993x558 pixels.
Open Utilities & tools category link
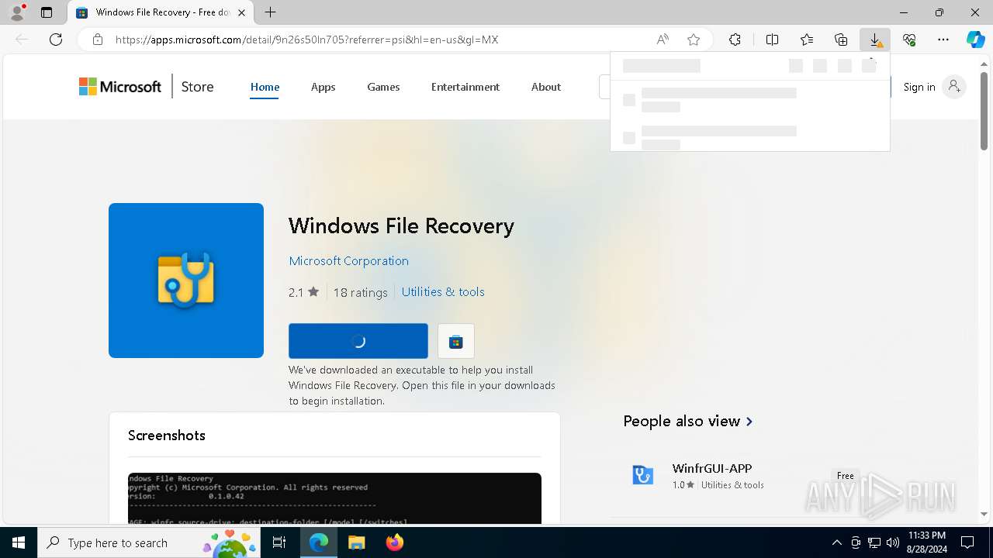pyautogui.click(x=443, y=291)
